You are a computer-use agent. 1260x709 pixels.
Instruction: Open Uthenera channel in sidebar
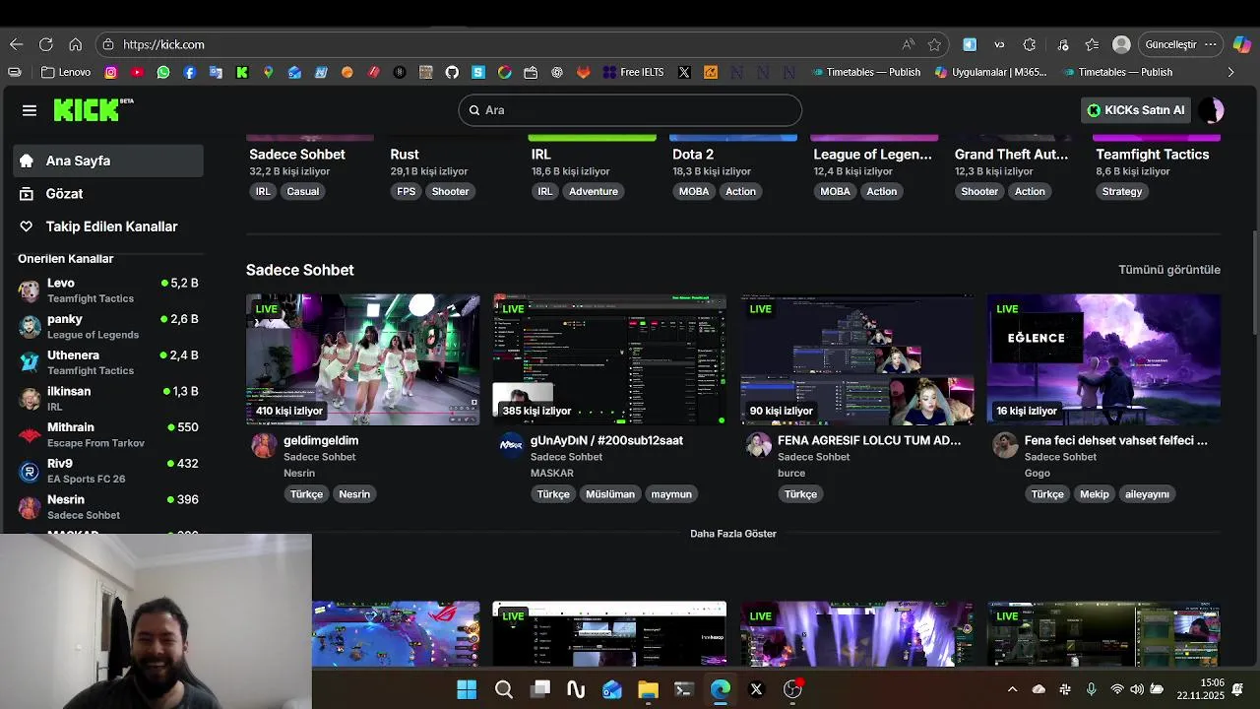pos(108,362)
